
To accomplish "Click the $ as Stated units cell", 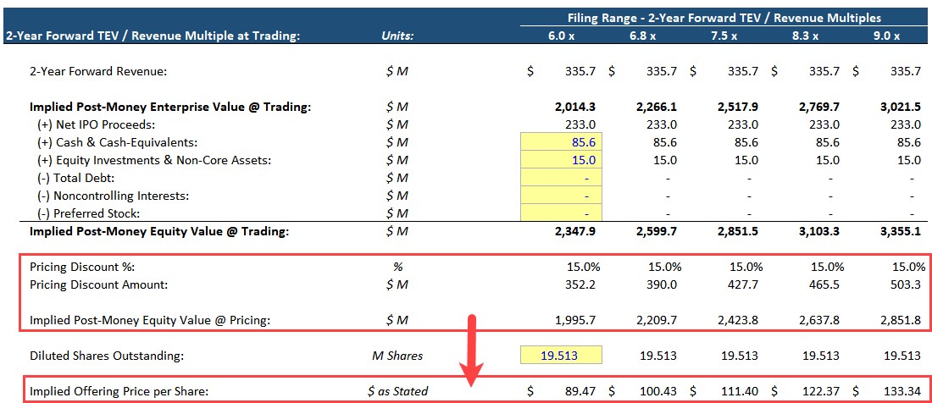I will pos(397,392).
